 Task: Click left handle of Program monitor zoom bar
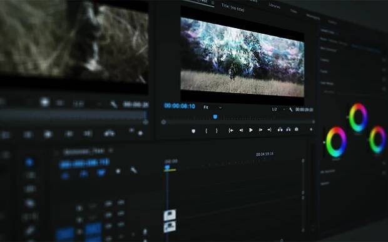163,122
